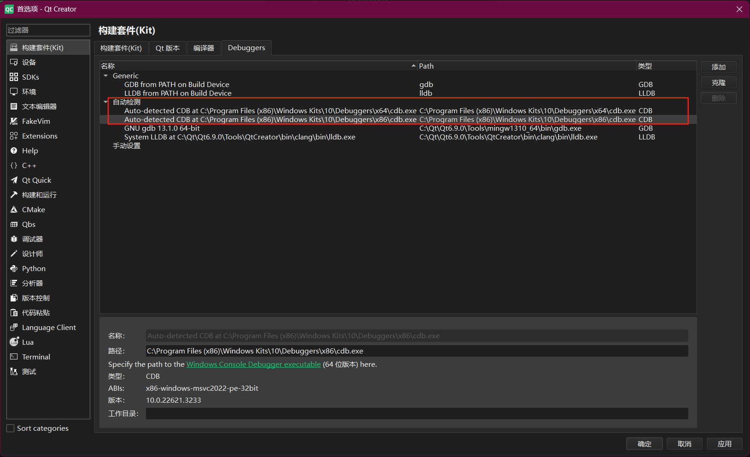The image size is (750, 457).
Task: Select the 调试器 settings category
Action: [32, 239]
